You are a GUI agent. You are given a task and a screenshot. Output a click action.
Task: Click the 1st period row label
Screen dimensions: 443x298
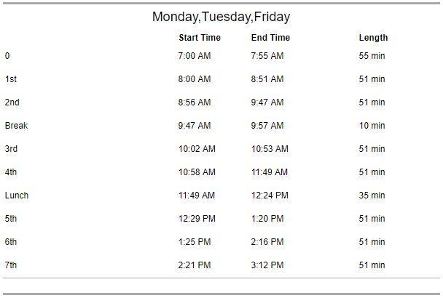(11, 79)
